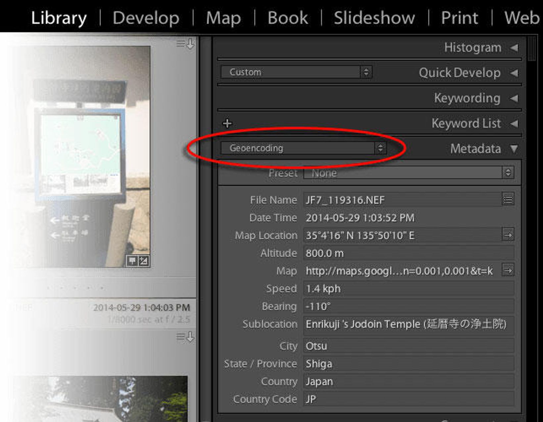Viewport: 543px width, 422px height.
Task: Expand the Quick Develop panel
Action: click(x=514, y=73)
